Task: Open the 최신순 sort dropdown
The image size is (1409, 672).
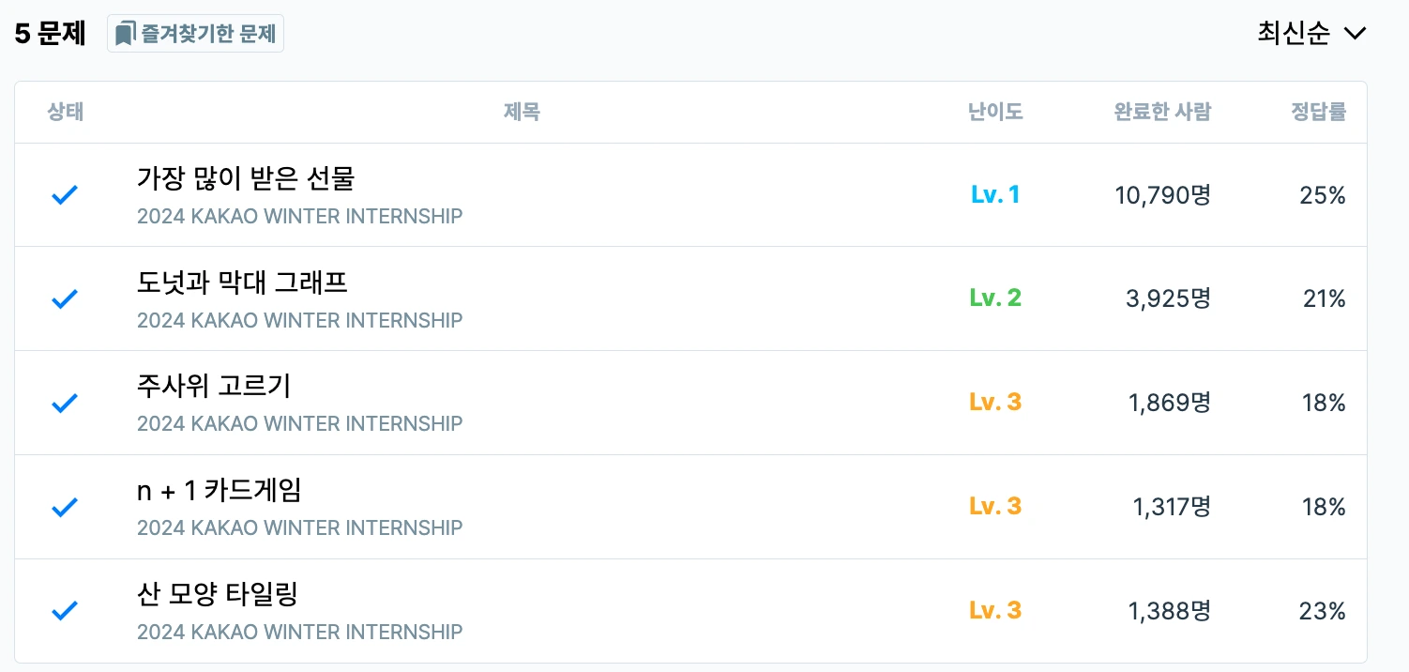Action: (1311, 33)
